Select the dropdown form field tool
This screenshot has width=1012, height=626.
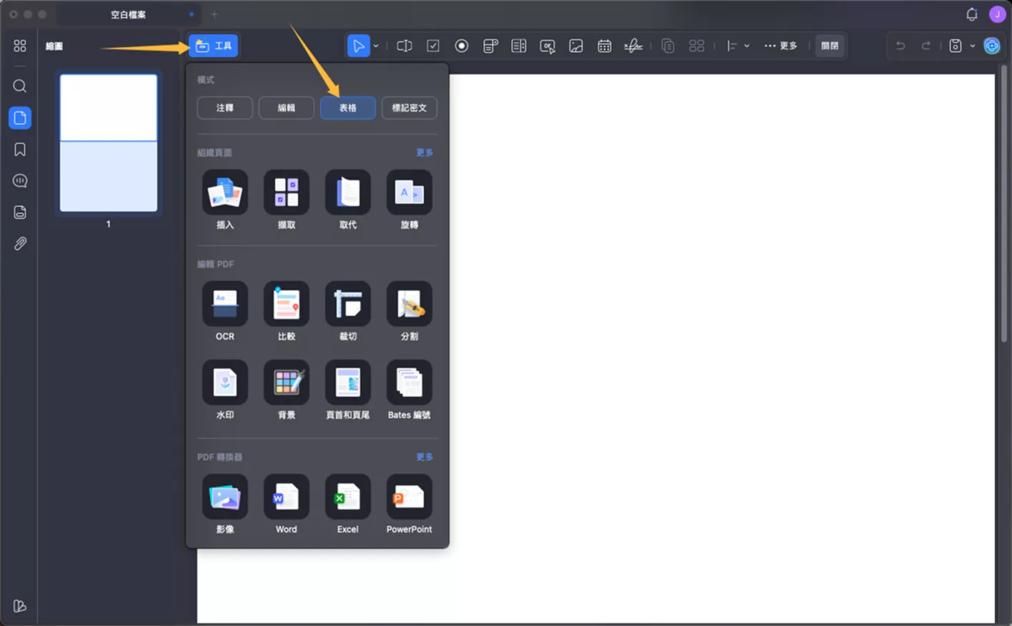coord(490,46)
